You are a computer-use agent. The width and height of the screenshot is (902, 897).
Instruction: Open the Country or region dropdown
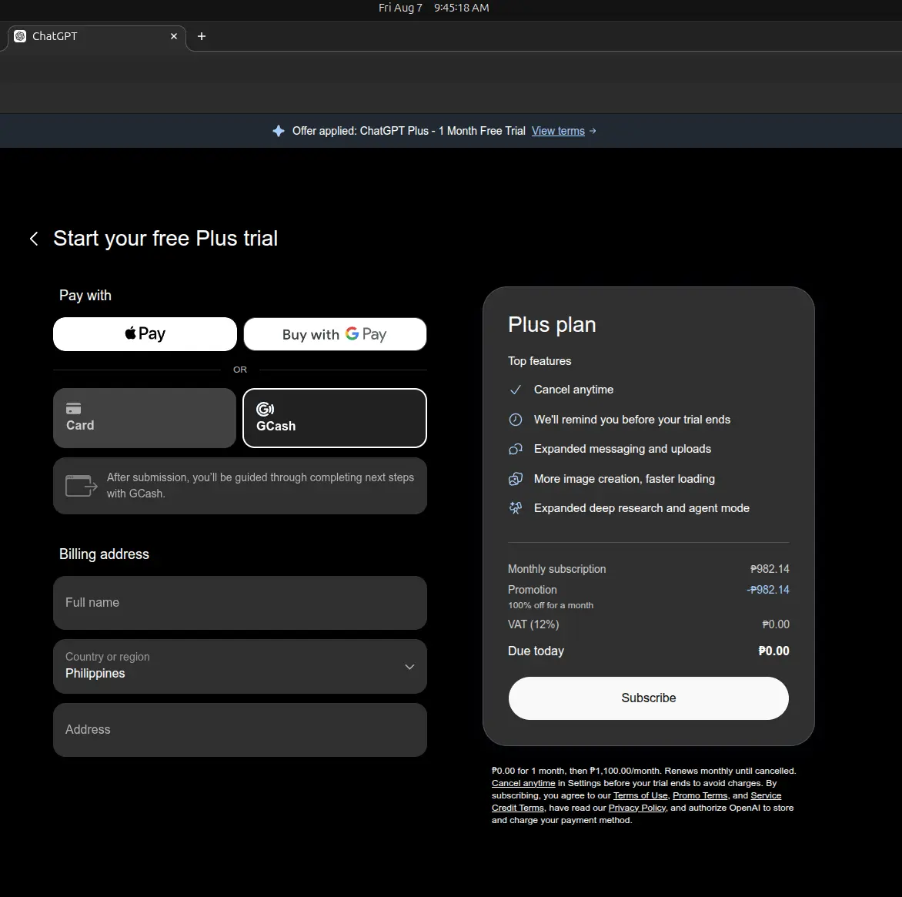tap(240, 666)
